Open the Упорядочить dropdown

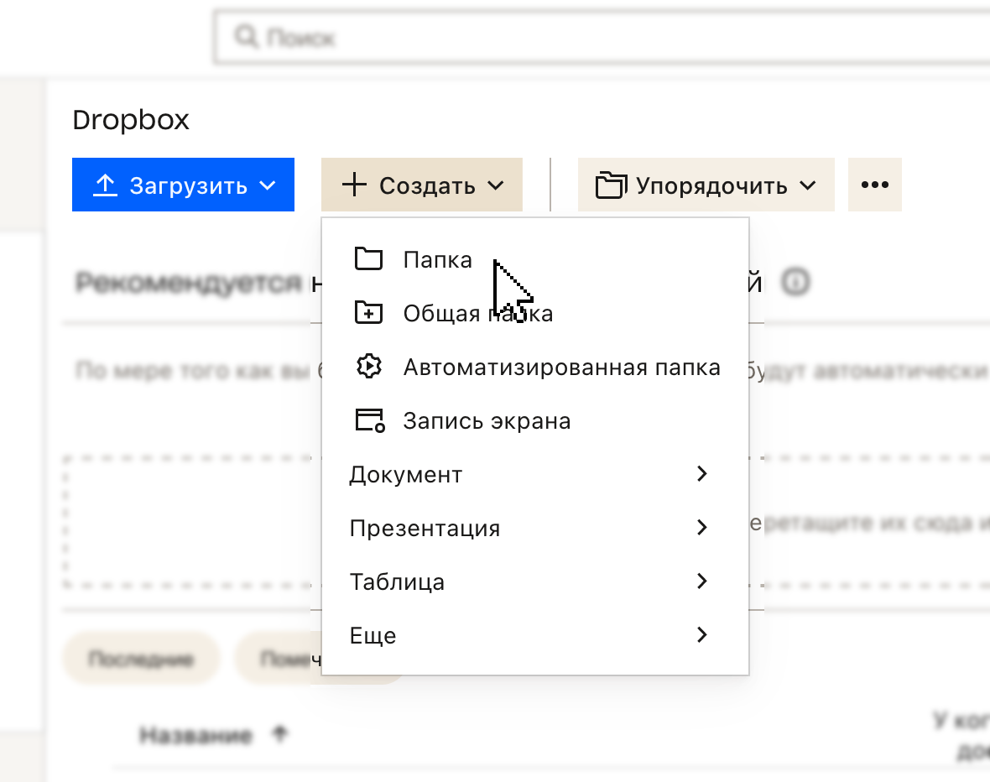click(x=706, y=185)
